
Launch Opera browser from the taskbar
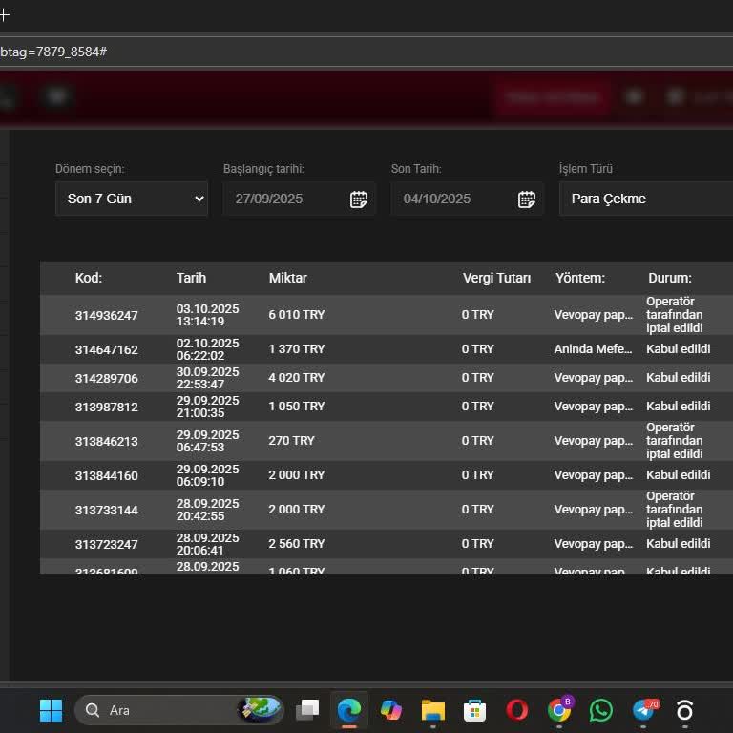[516, 710]
